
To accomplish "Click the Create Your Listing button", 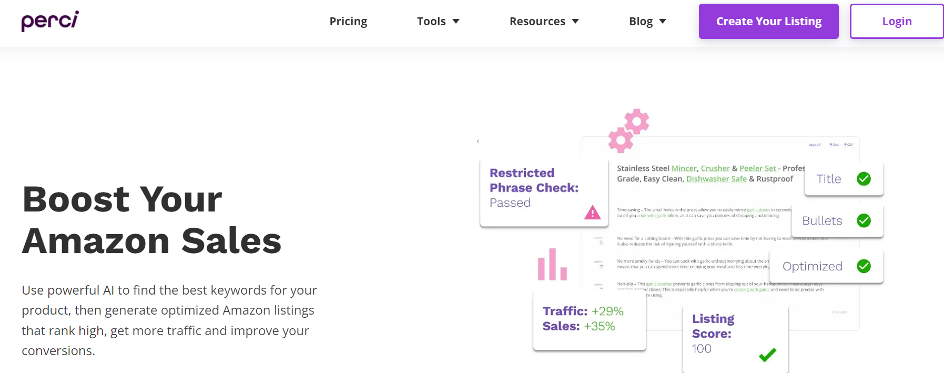I will [768, 21].
